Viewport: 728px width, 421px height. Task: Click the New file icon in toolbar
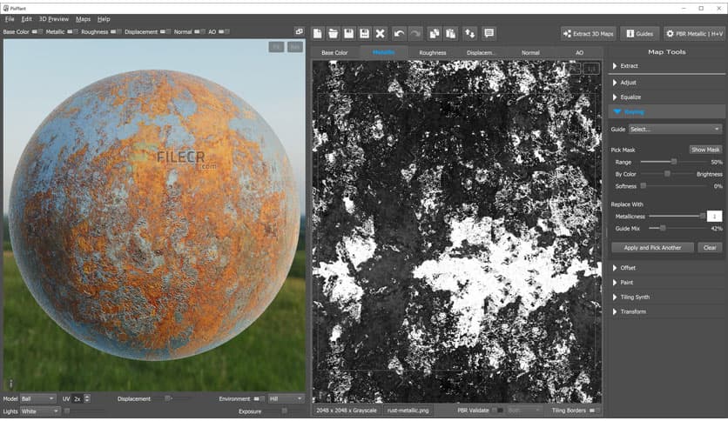click(319, 33)
